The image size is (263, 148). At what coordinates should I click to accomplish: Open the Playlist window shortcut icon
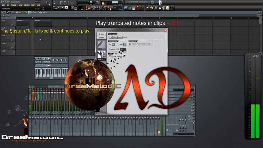[126, 8]
